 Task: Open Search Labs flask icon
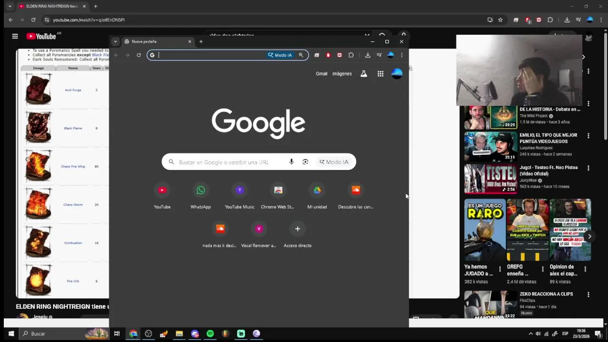click(364, 74)
